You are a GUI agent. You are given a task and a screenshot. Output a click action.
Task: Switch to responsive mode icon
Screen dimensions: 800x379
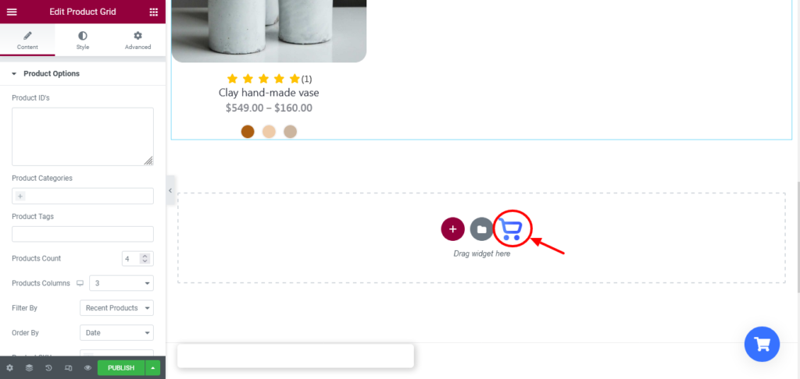coord(69,368)
